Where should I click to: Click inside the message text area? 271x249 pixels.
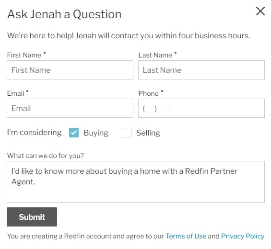136,181
